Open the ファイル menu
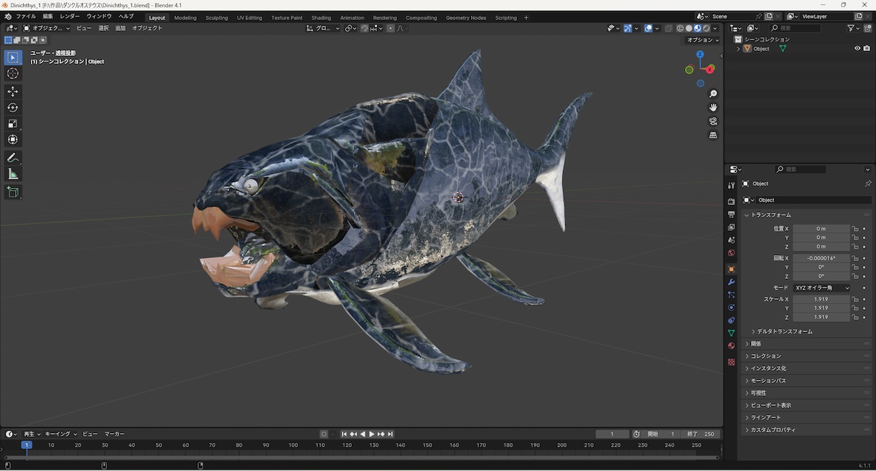The height and width of the screenshot is (471, 876). tap(26, 16)
